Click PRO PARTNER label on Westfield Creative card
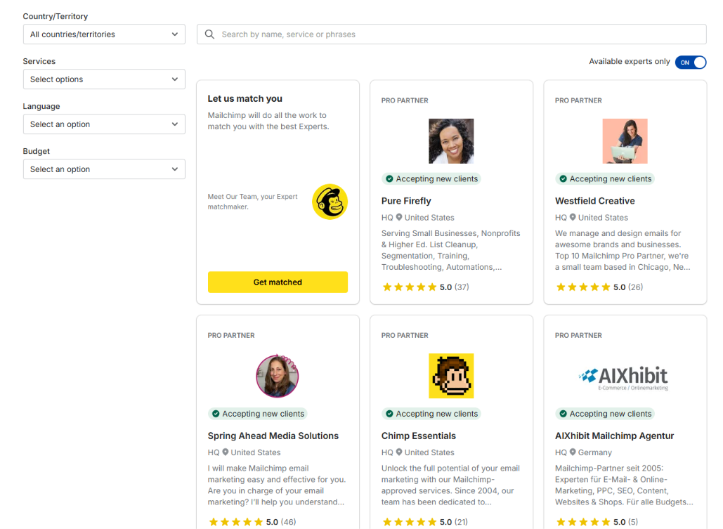Screen dimensions: 723x529 pyautogui.click(x=578, y=100)
